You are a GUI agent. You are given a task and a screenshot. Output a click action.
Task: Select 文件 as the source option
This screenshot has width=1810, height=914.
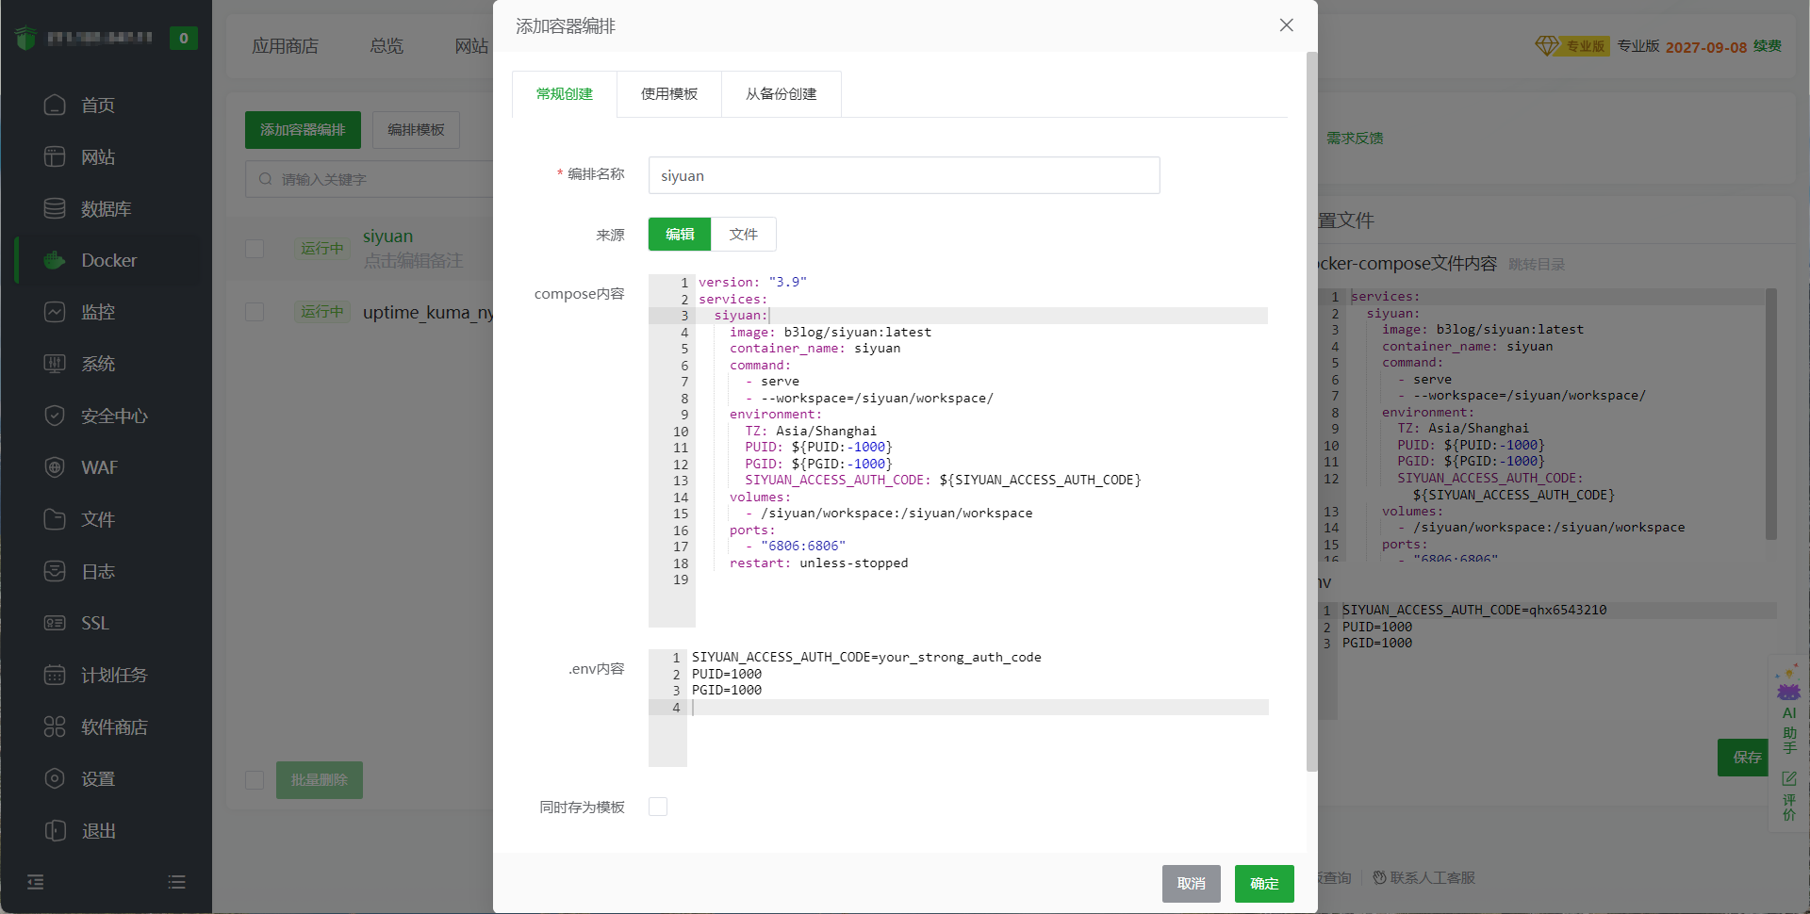pyautogui.click(x=744, y=235)
